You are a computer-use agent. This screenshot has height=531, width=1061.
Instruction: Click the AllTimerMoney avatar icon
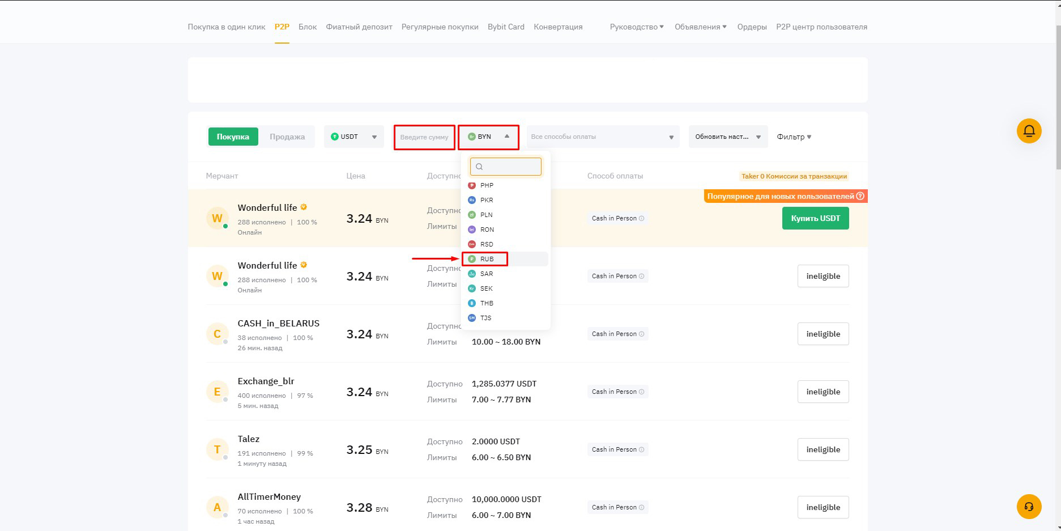217,507
